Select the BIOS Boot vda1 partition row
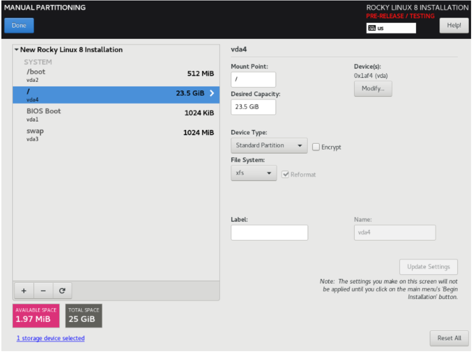The image size is (472, 353). click(116, 115)
